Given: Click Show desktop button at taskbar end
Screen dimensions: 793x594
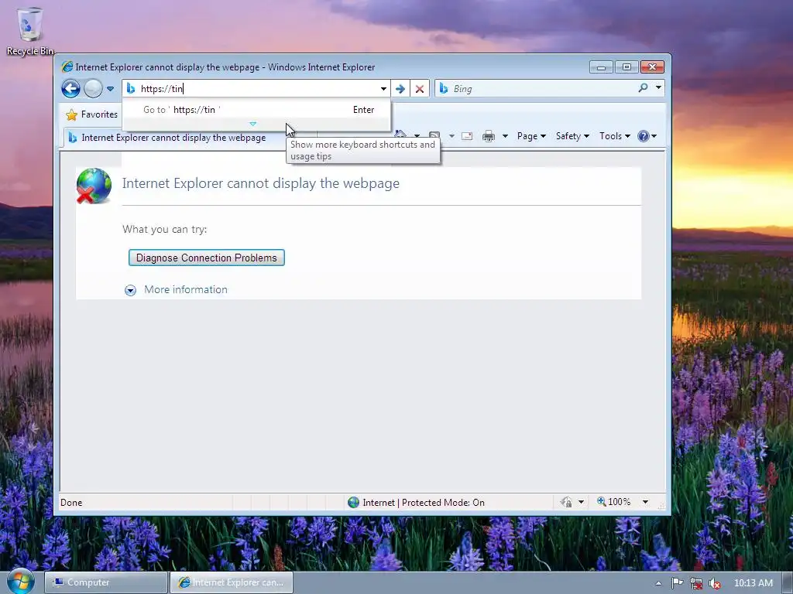Looking at the screenshot, I should click(x=787, y=583).
